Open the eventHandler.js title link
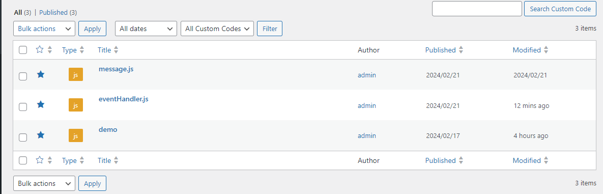This screenshot has width=603, height=194. [124, 99]
